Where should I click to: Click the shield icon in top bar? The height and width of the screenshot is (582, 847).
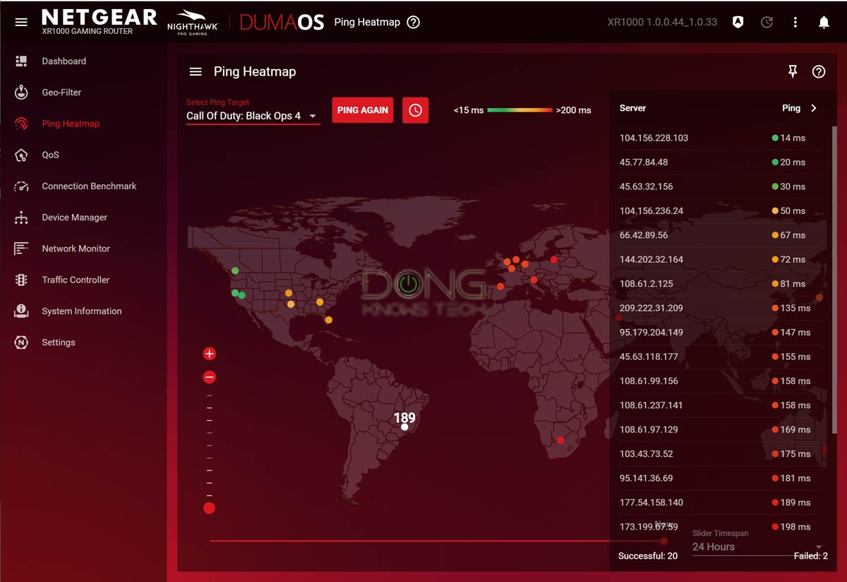coord(738,23)
